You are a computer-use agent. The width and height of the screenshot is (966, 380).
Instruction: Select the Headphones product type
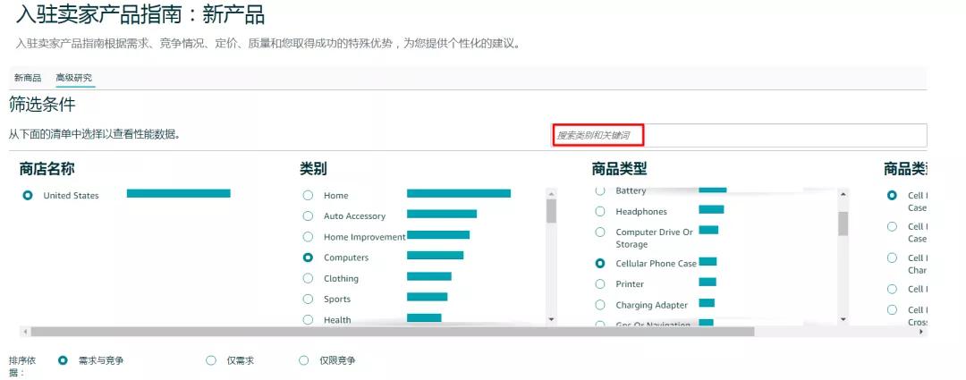coord(600,211)
